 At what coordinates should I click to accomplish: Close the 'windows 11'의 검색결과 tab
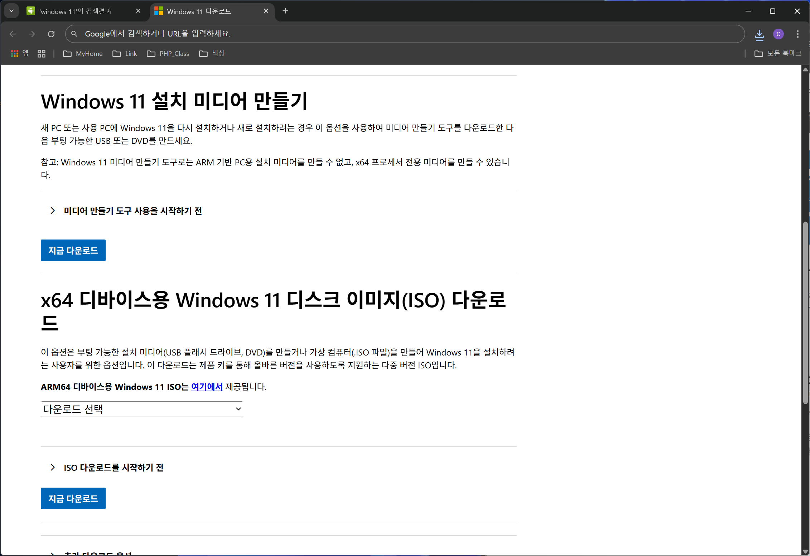(138, 11)
